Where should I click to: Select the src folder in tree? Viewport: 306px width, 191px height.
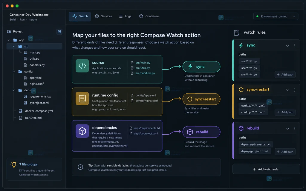click(35, 46)
